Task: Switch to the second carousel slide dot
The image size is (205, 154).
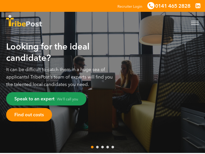Action: point(97,147)
